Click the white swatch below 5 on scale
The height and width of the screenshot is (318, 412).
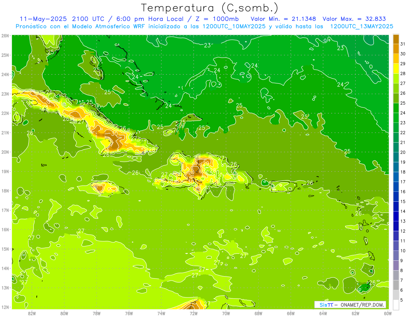coord(396,305)
